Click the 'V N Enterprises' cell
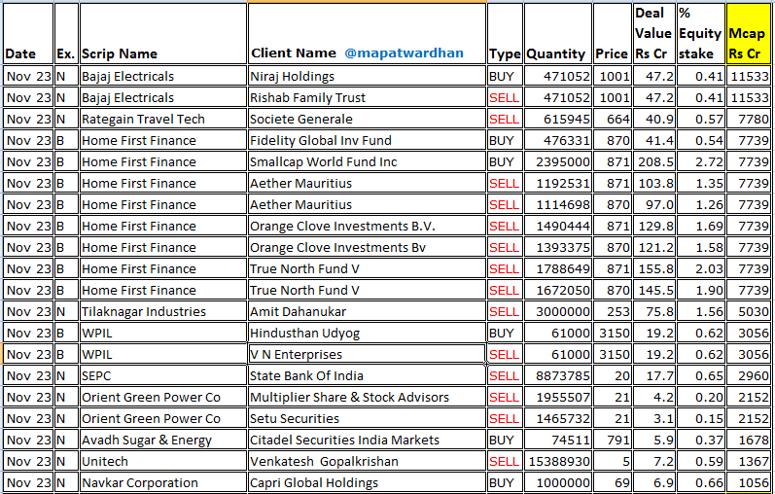The width and height of the screenshot is (775, 494). click(368, 354)
